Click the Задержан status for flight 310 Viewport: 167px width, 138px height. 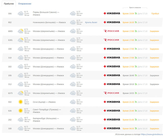pyautogui.click(x=154, y=58)
